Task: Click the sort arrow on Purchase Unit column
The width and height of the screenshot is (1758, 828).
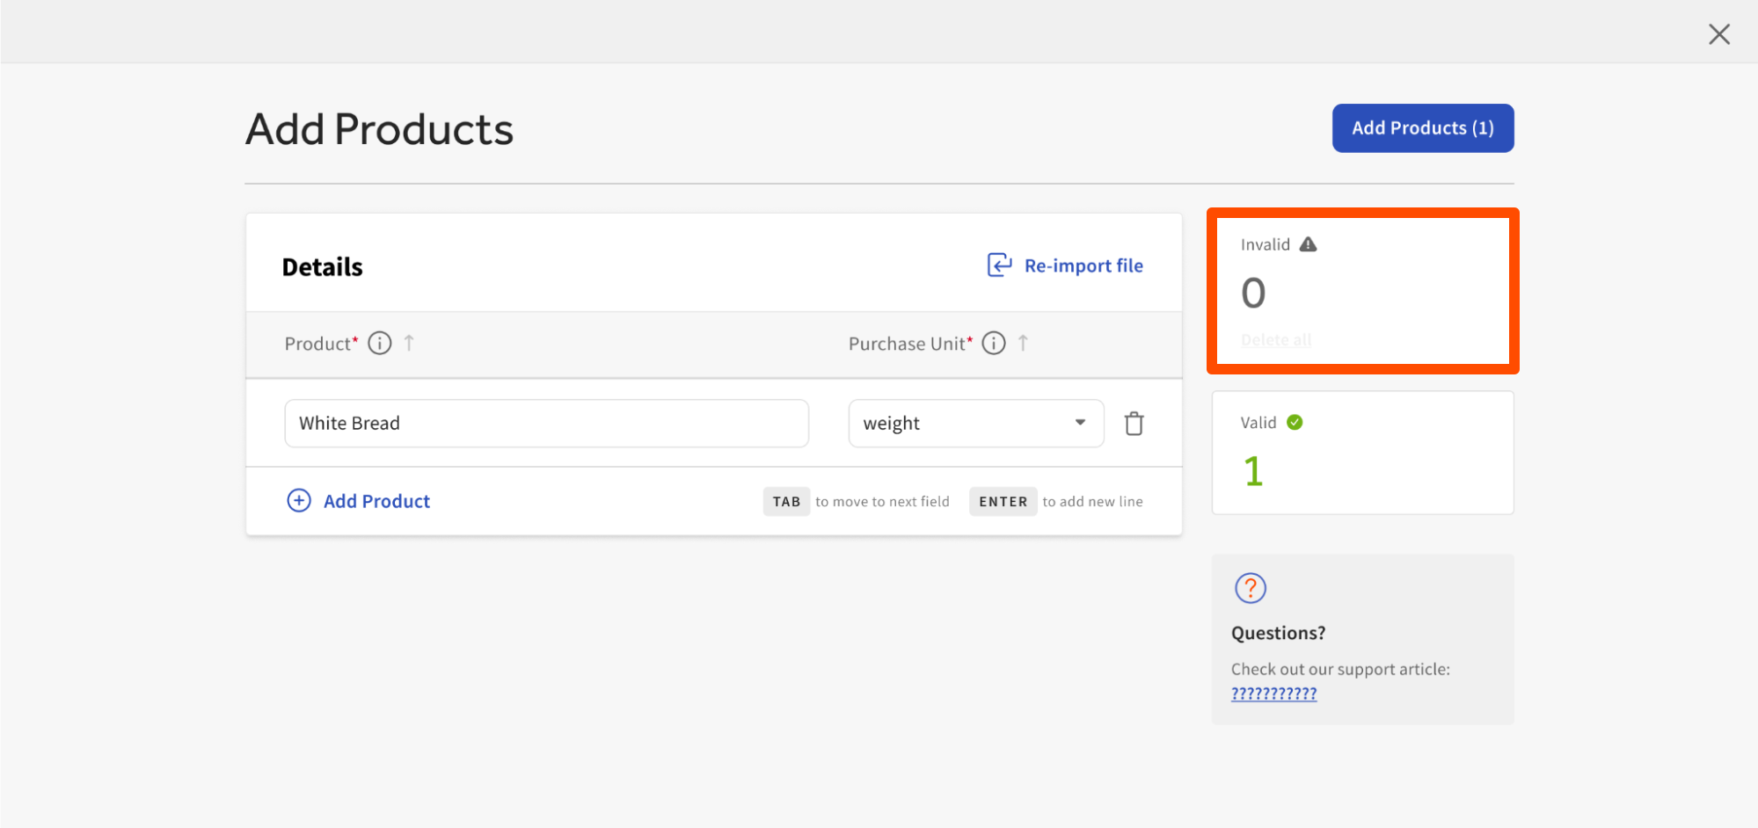Action: click(x=1024, y=343)
